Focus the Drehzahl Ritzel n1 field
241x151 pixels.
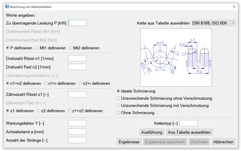pos(77,58)
